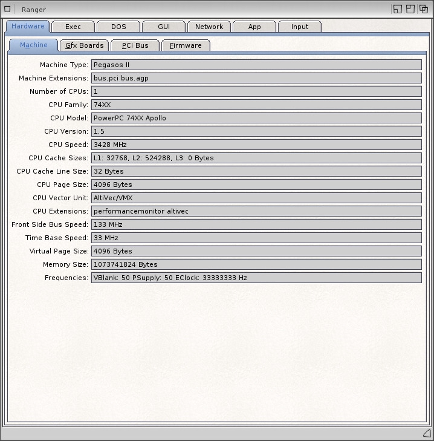Show the App tab
Viewport: 434px width, 441px height.
pyautogui.click(x=254, y=27)
